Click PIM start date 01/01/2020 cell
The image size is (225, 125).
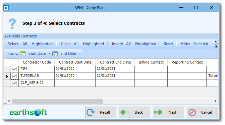pos(75,69)
